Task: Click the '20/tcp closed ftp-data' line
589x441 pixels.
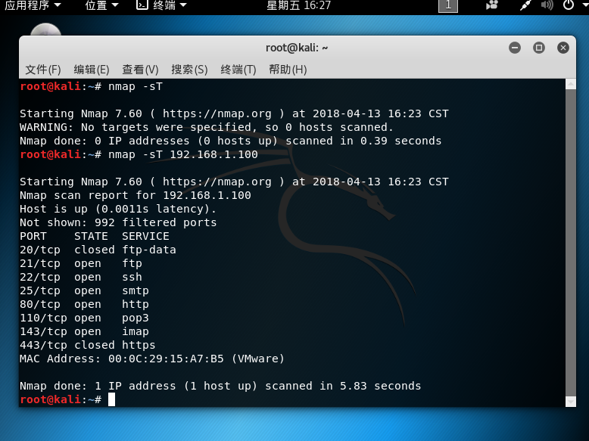Action: pos(98,250)
